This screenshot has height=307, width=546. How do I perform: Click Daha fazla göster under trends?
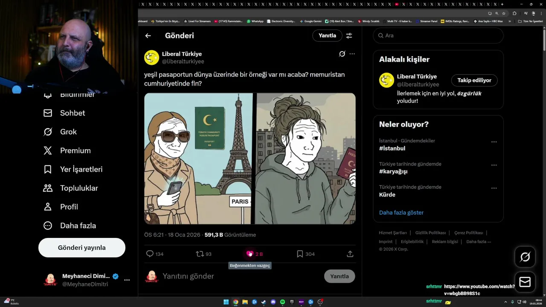[401, 212]
